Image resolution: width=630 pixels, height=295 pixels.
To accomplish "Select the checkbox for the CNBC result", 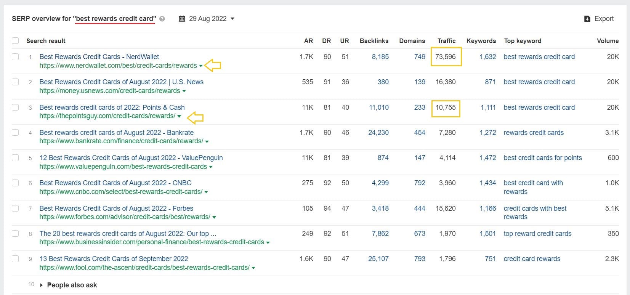I will [15, 183].
